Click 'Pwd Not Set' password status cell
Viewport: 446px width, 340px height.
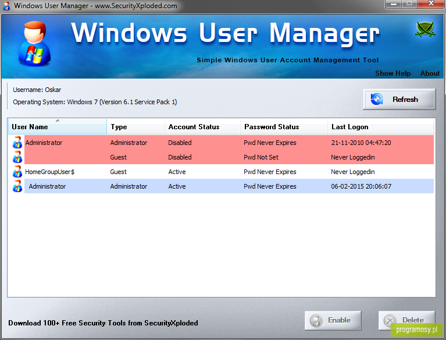[x=261, y=157]
